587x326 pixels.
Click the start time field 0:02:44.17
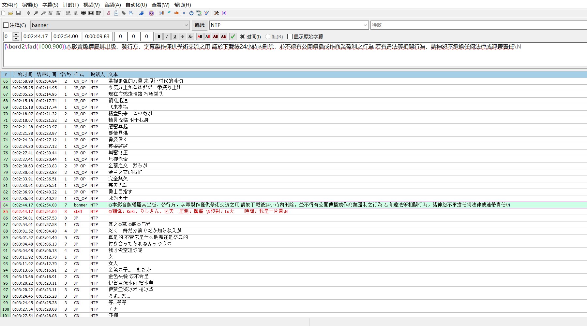coord(36,36)
